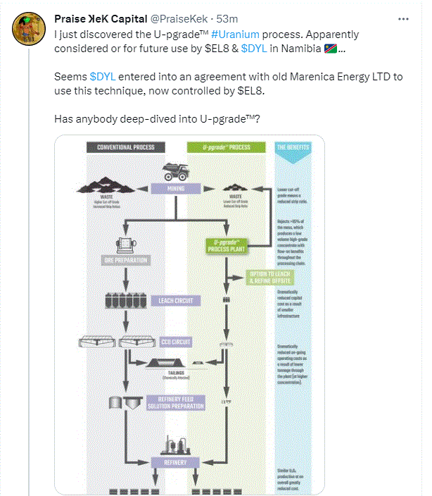
Task: Click the Conventional Process header in image
Action: [126, 147]
